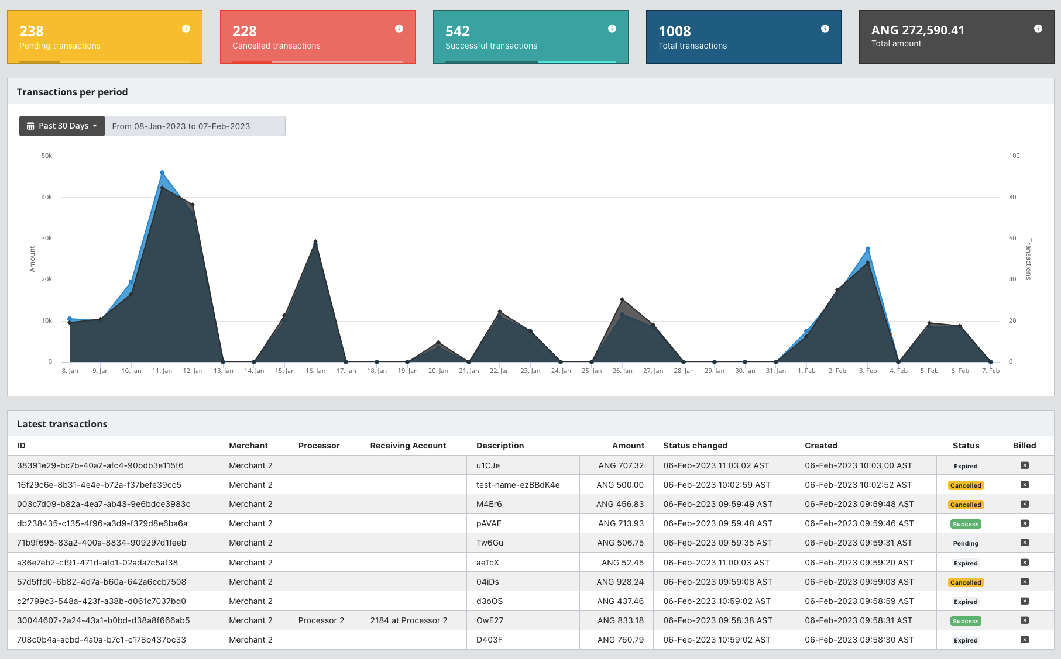The height and width of the screenshot is (659, 1061).
Task: Click transaction ID a36e7eb2-cf91-471d-afd1-02ada7c5af38
Action: 97,563
